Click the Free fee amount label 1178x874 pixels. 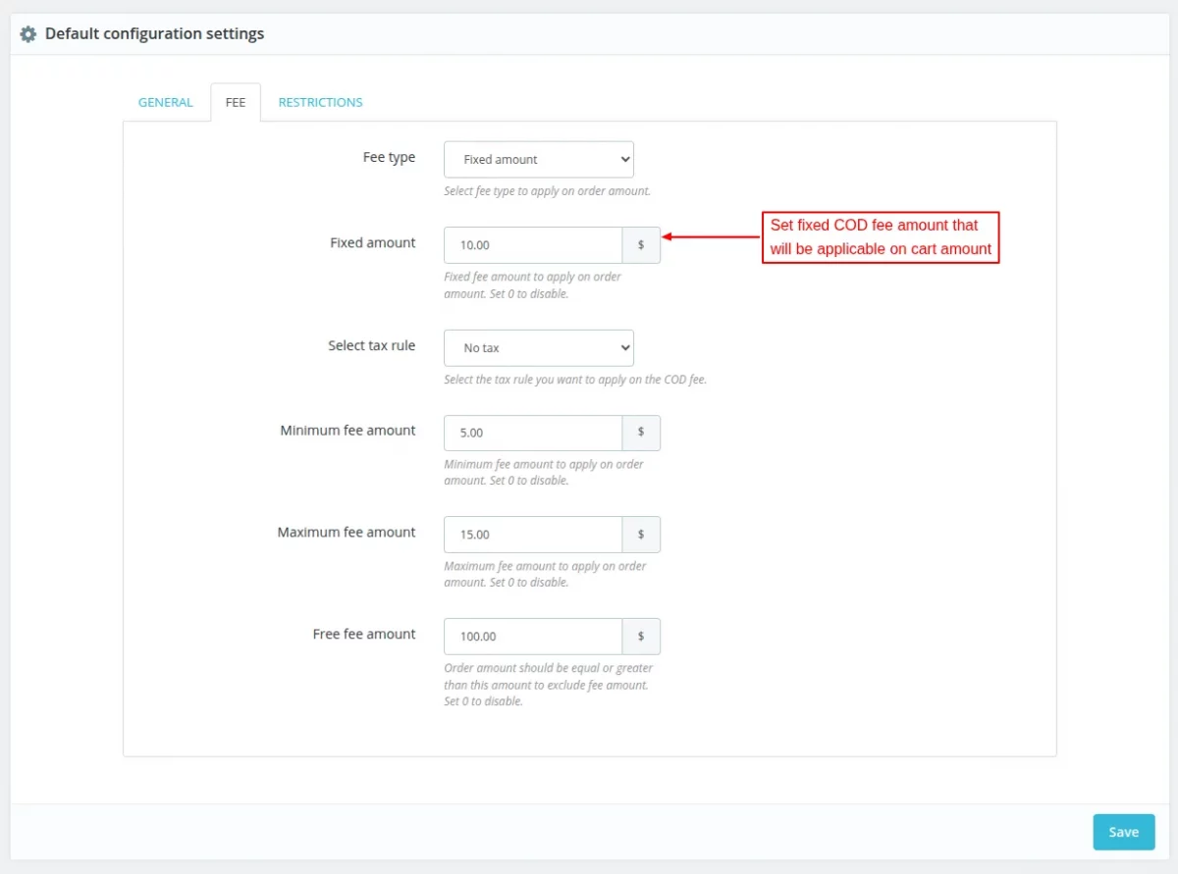point(364,635)
